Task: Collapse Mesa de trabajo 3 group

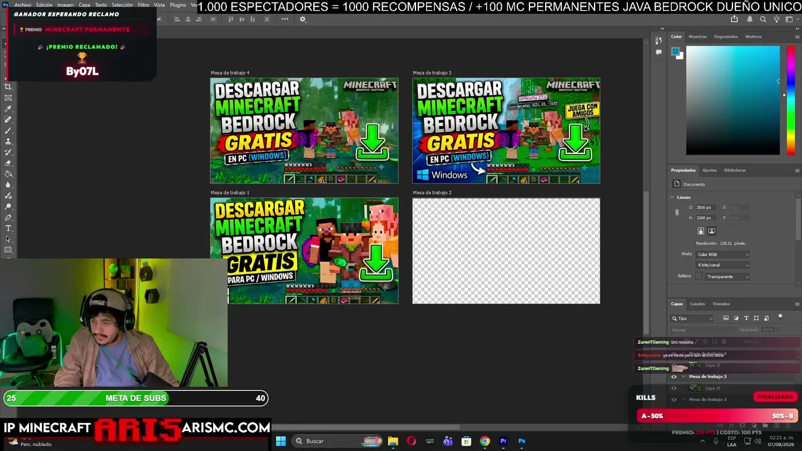Action: pos(683,377)
